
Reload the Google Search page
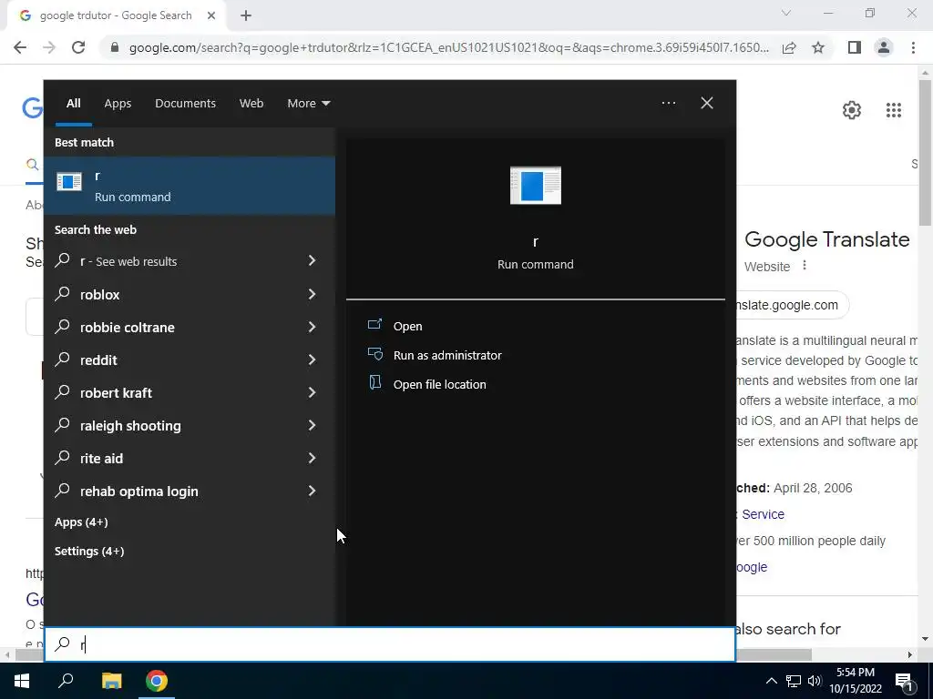pyautogui.click(x=78, y=47)
